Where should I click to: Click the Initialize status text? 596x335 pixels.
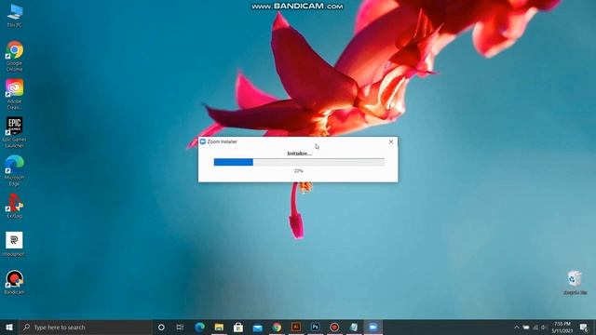299,154
